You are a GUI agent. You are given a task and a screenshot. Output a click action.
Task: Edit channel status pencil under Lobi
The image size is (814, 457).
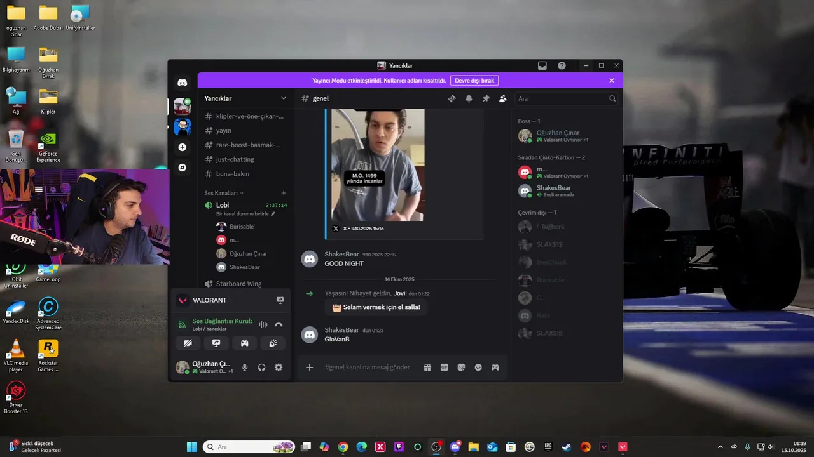click(x=273, y=214)
